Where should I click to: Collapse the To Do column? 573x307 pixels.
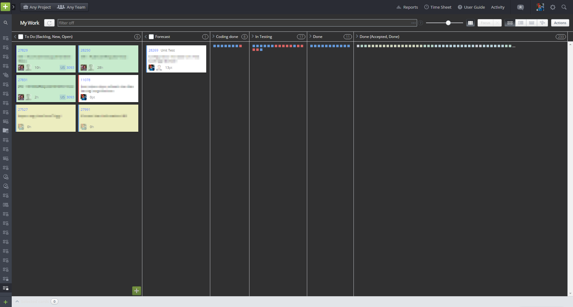pyautogui.click(x=15, y=37)
